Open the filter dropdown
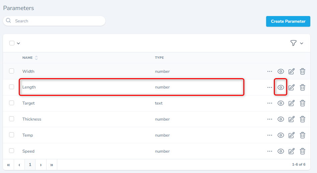Screen dimensions: 317x173 pyautogui.click(x=297, y=43)
